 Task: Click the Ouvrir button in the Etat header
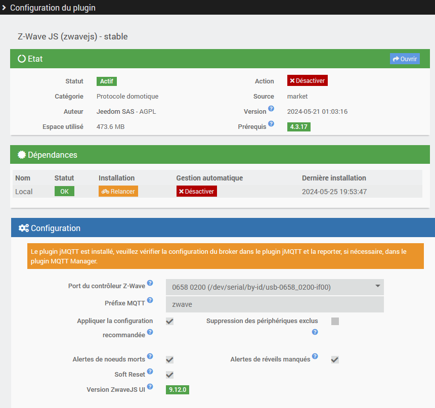tap(405, 59)
